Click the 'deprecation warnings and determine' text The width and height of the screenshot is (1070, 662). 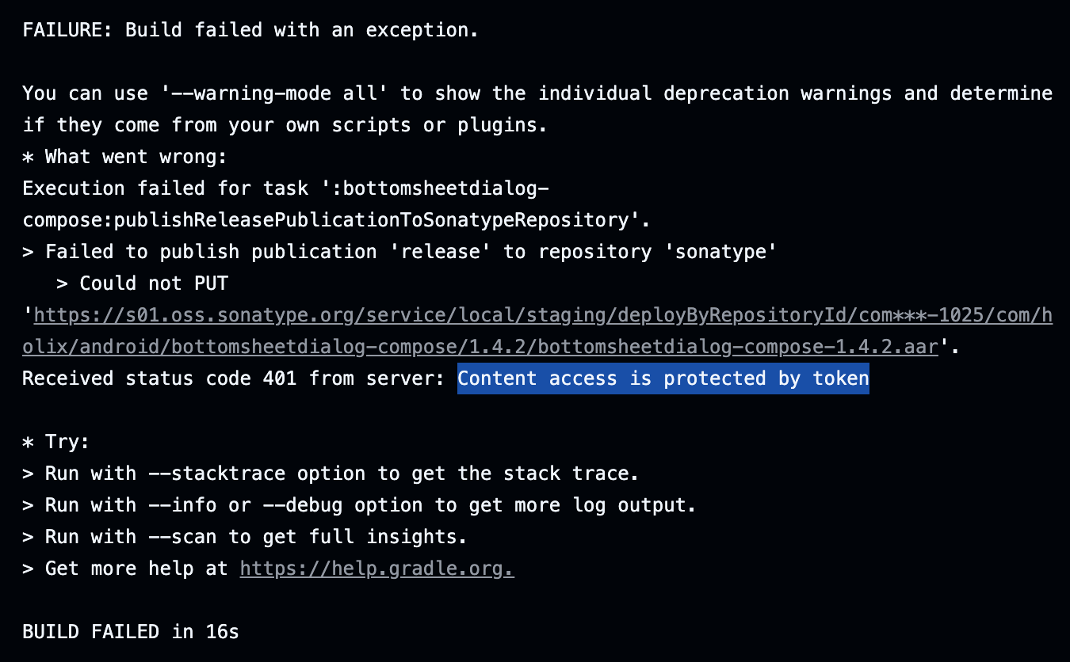tap(858, 93)
